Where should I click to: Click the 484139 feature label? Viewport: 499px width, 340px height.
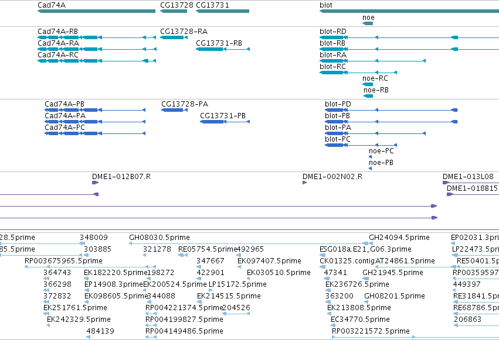pos(100,331)
